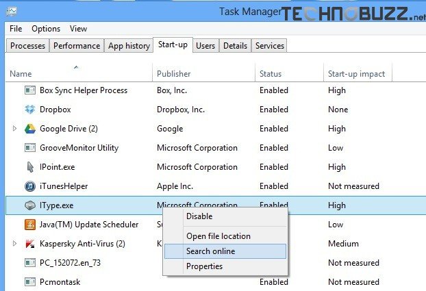Click the GrooveMonitor Utility icon
Image resolution: width=426 pixels, height=291 pixels.
pos(30,147)
